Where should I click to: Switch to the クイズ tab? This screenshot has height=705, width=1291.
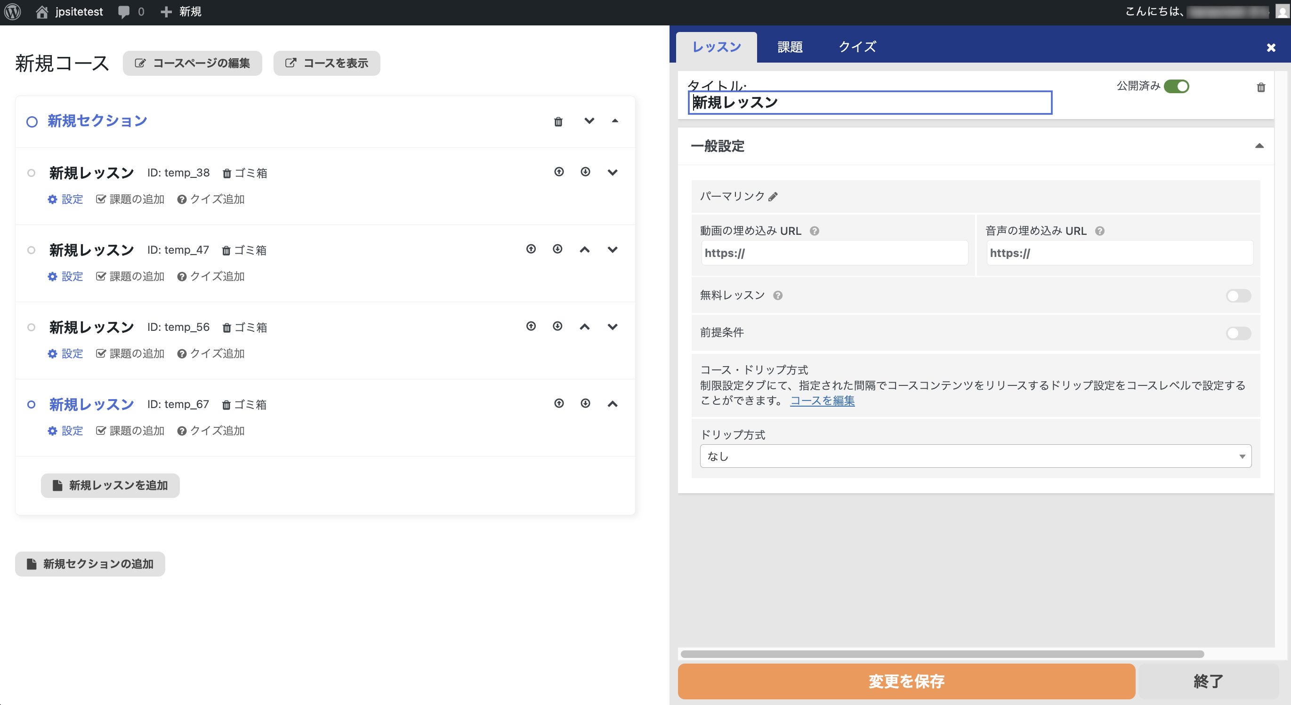[857, 47]
